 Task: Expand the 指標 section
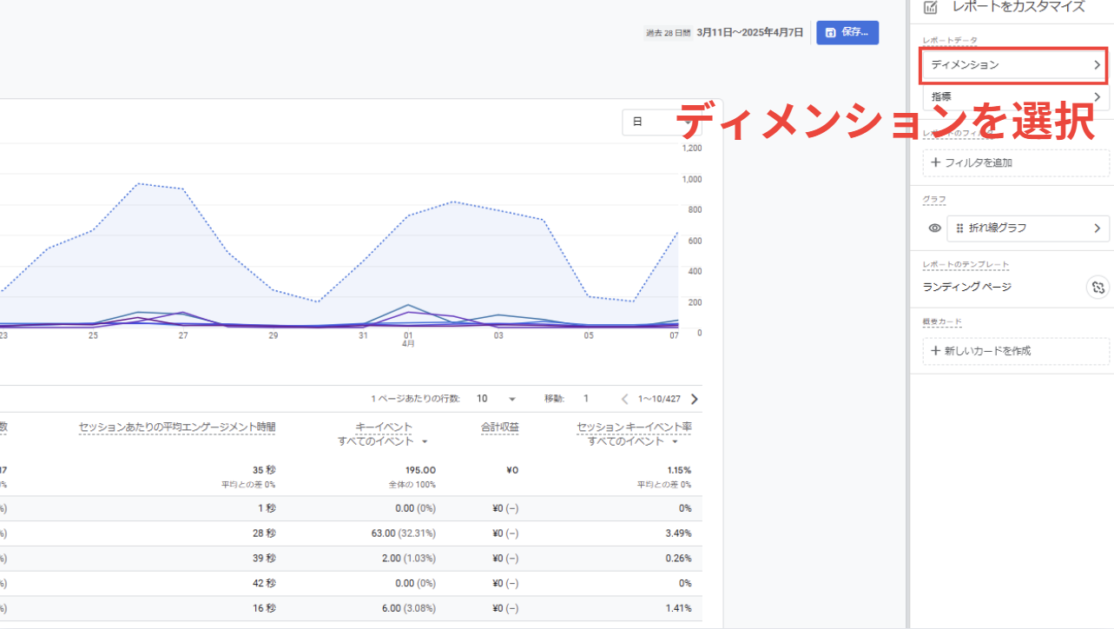coord(1015,96)
